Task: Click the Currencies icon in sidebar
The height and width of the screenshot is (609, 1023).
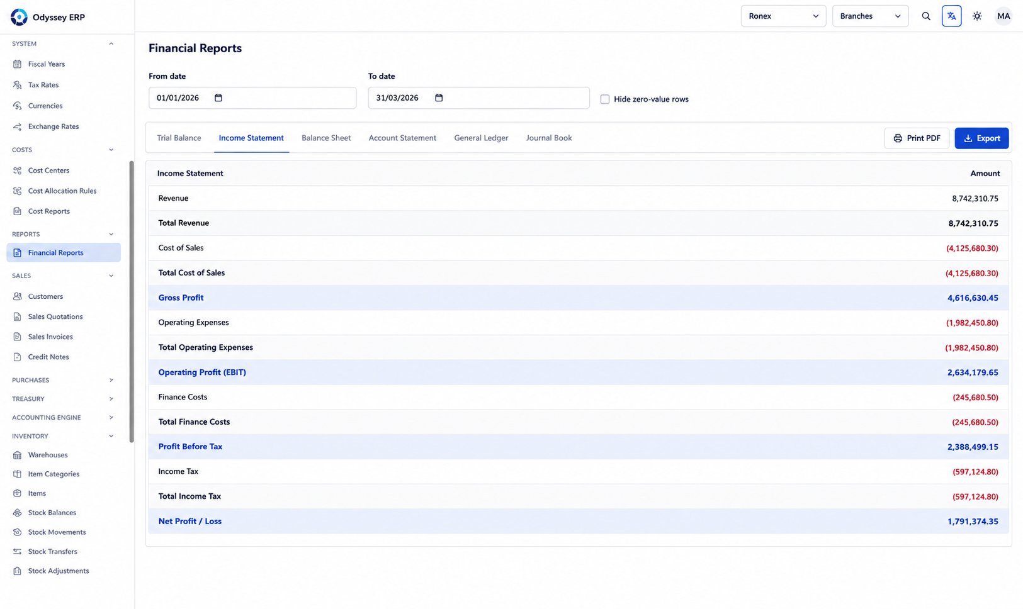Action: pyautogui.click(x=18, y=106)
